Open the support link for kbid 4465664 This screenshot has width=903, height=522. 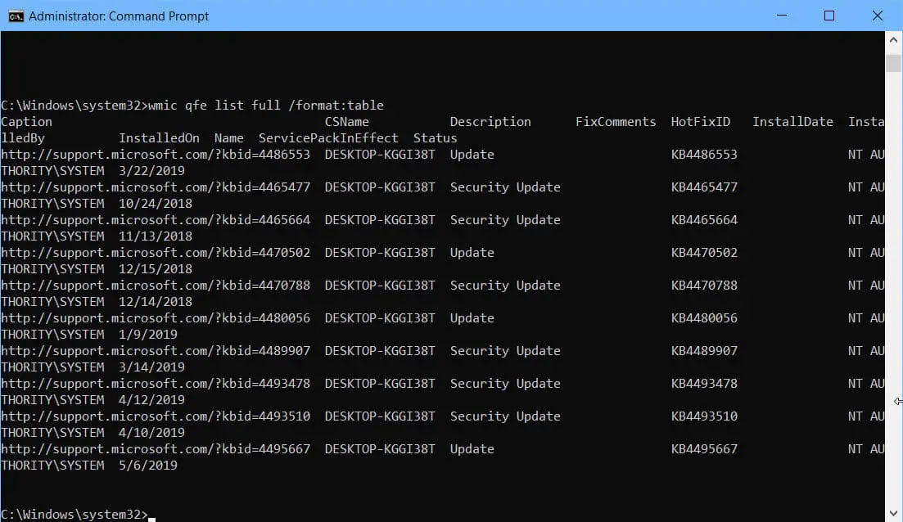point(156,219)
